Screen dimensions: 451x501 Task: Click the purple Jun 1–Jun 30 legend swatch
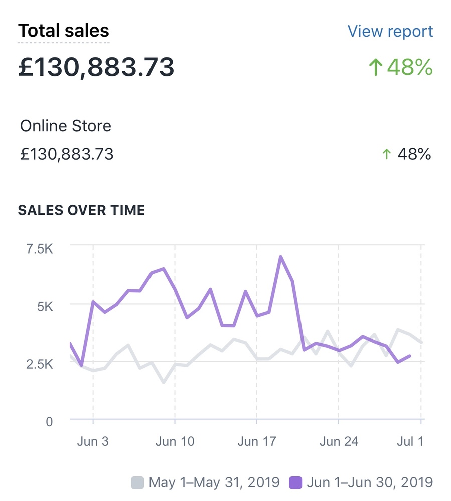click(x=296, y=482)
